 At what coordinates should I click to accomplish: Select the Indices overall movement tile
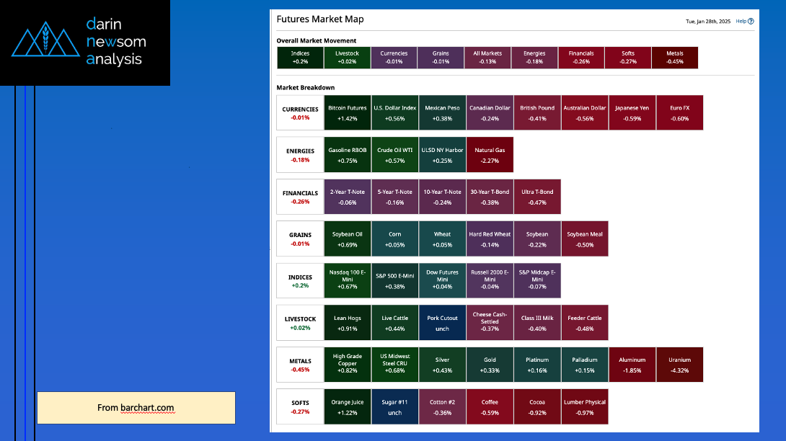(x=300, y=58)
